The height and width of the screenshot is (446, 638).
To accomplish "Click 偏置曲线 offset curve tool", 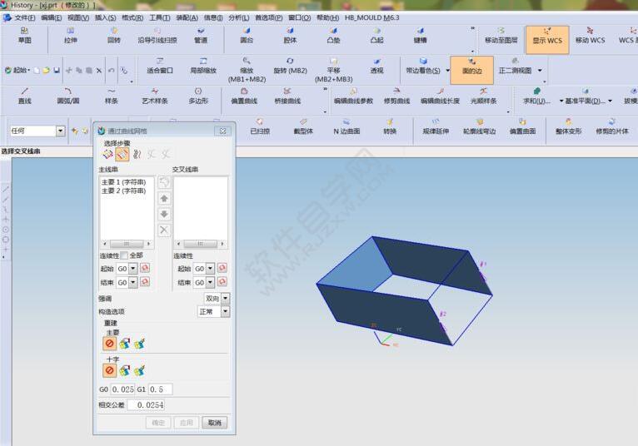I will pos(244,97).
